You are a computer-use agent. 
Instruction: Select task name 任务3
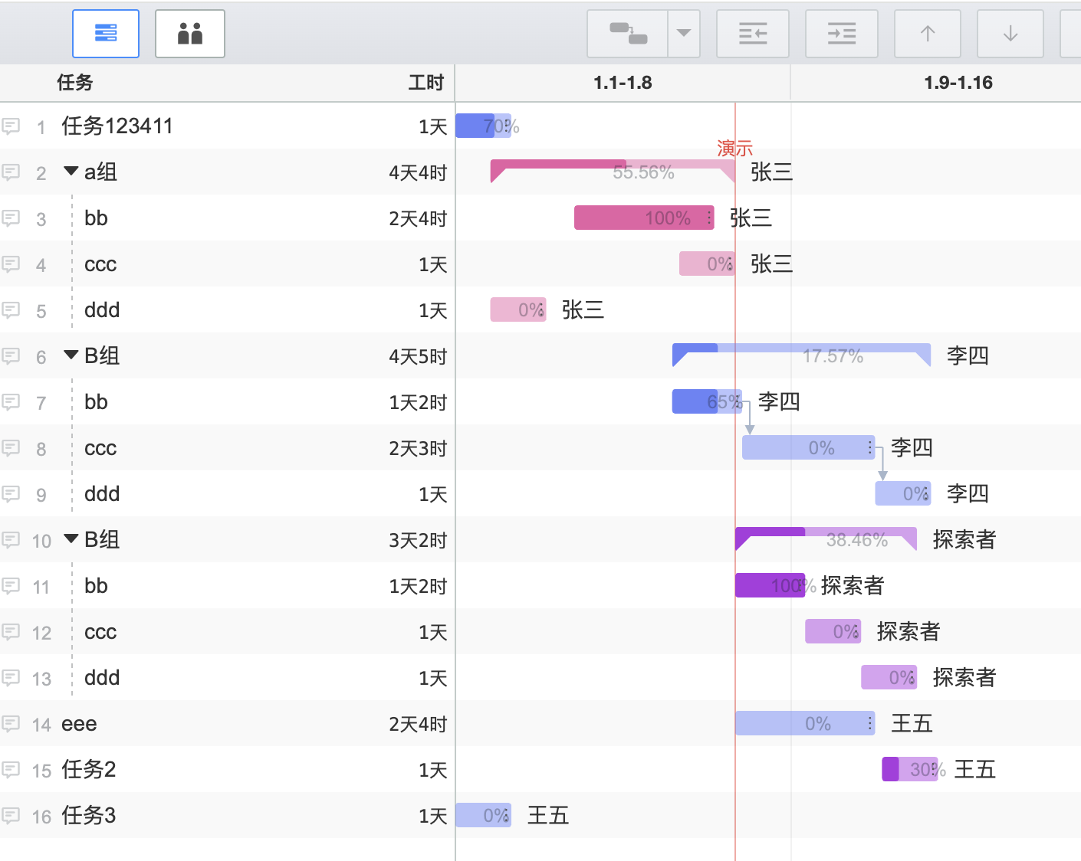[89, 815]
